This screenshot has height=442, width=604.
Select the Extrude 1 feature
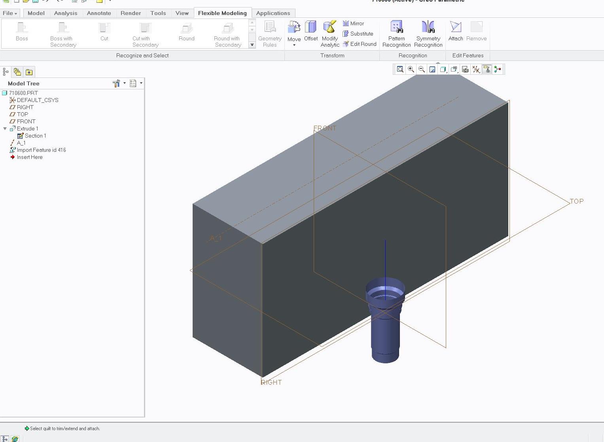[27, 128]
